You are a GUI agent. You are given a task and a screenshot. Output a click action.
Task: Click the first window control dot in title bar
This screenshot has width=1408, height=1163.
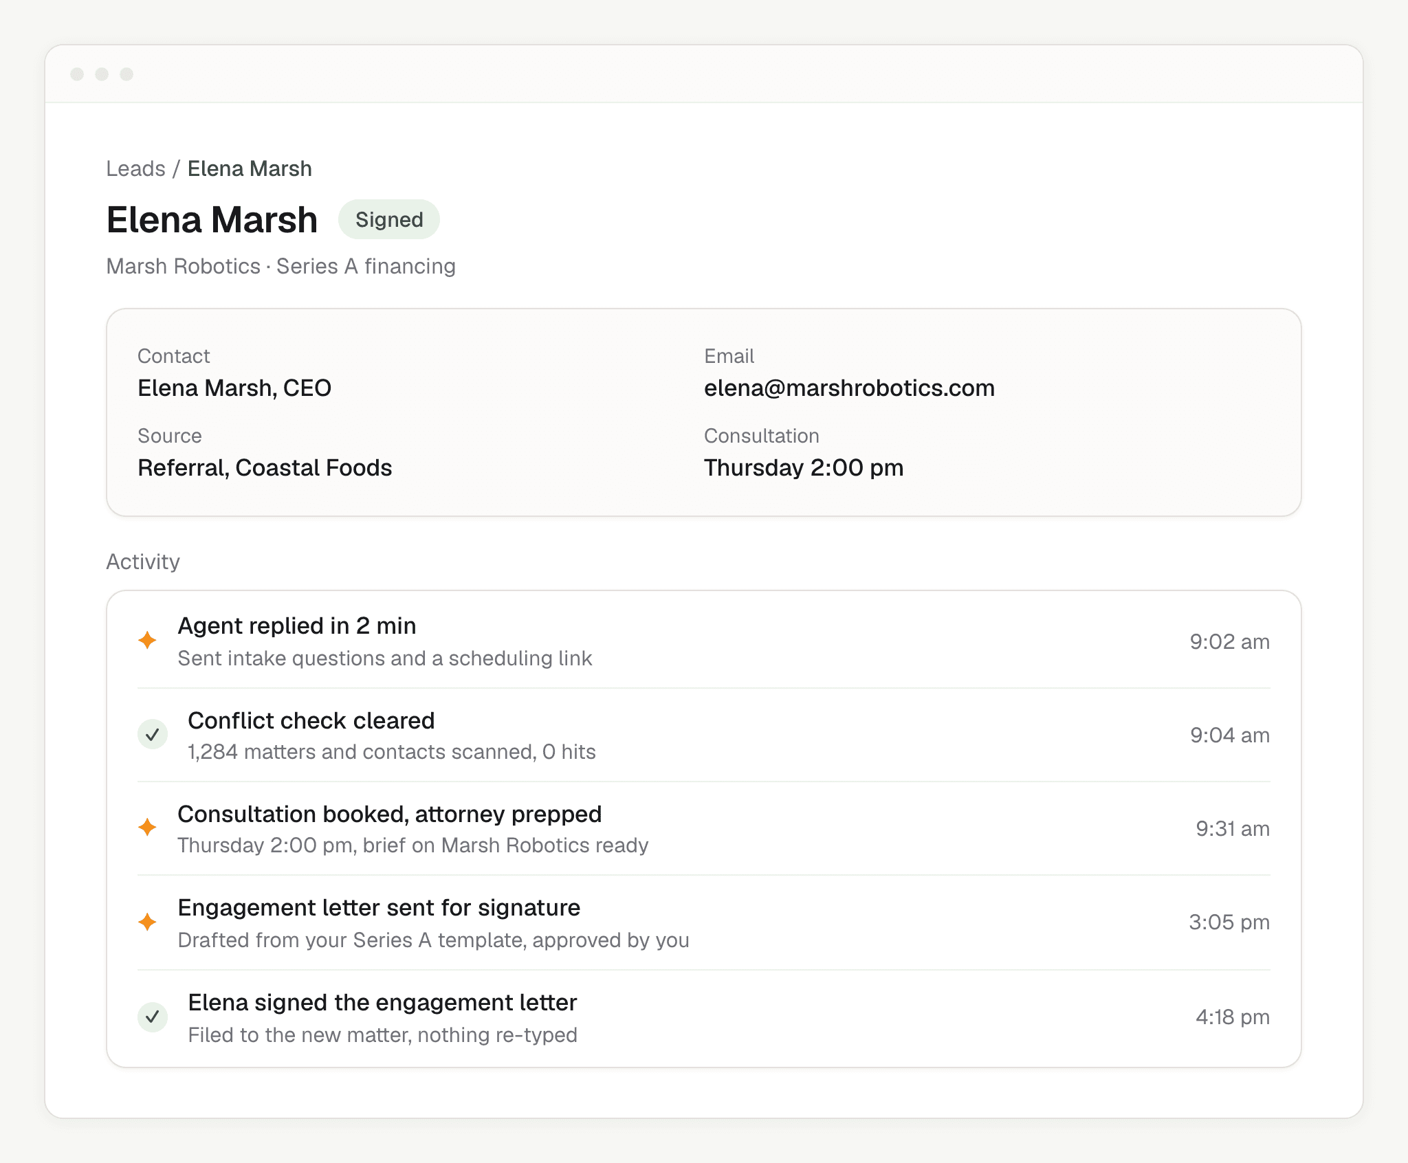[77, 74]
